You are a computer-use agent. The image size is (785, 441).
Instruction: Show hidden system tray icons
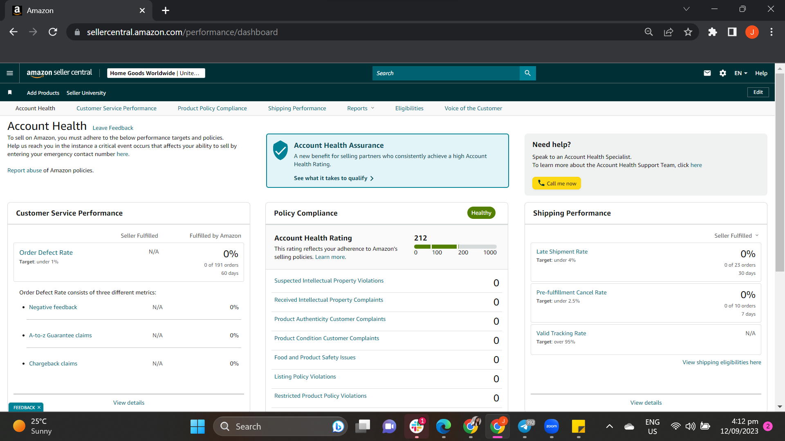pyautogui.click(x=609, y=426)
